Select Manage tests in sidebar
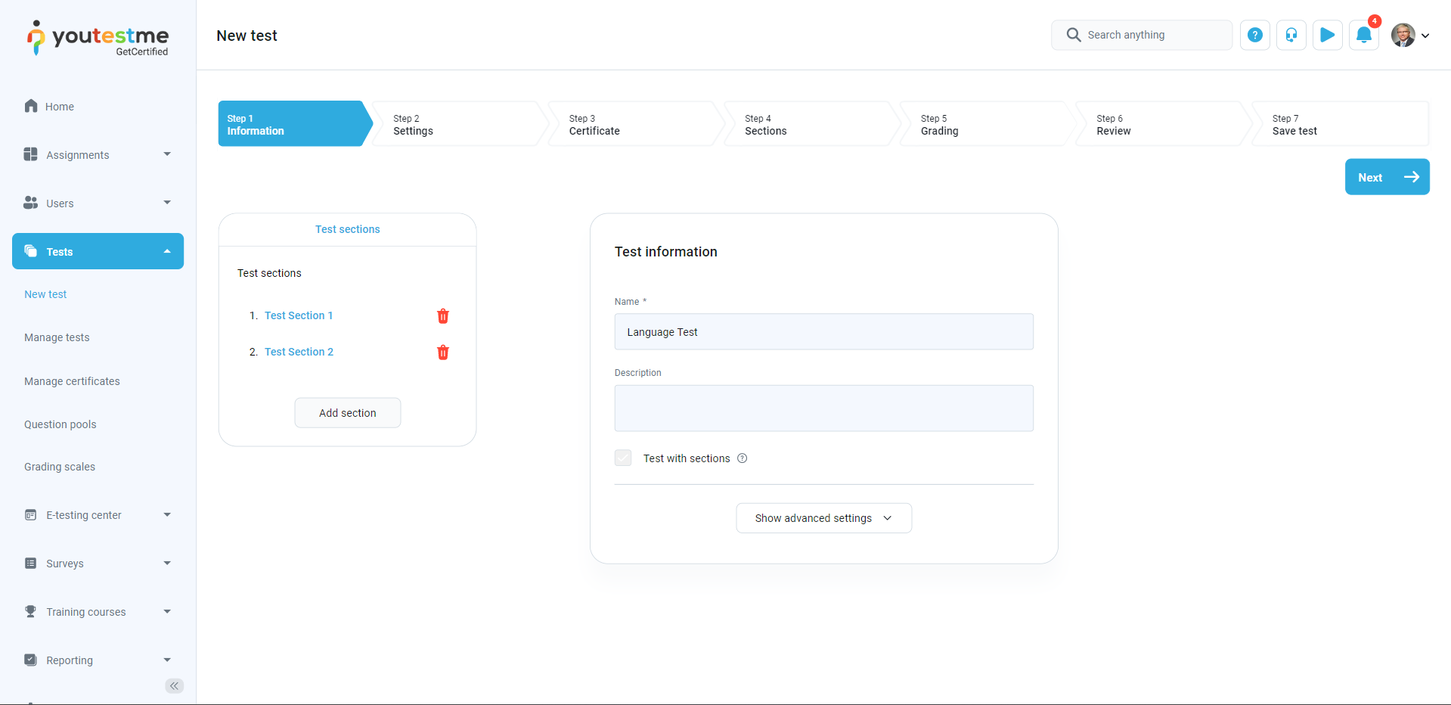The height and width of the screenshot is (705, 1451). click(x=57, y=337)
